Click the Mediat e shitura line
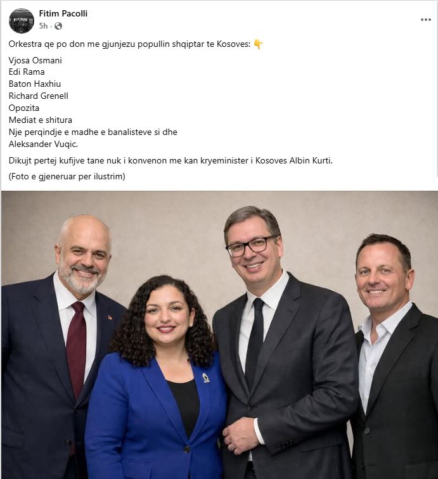The height and width of the screenshot is (479, 438). click(x=41, y=120)
